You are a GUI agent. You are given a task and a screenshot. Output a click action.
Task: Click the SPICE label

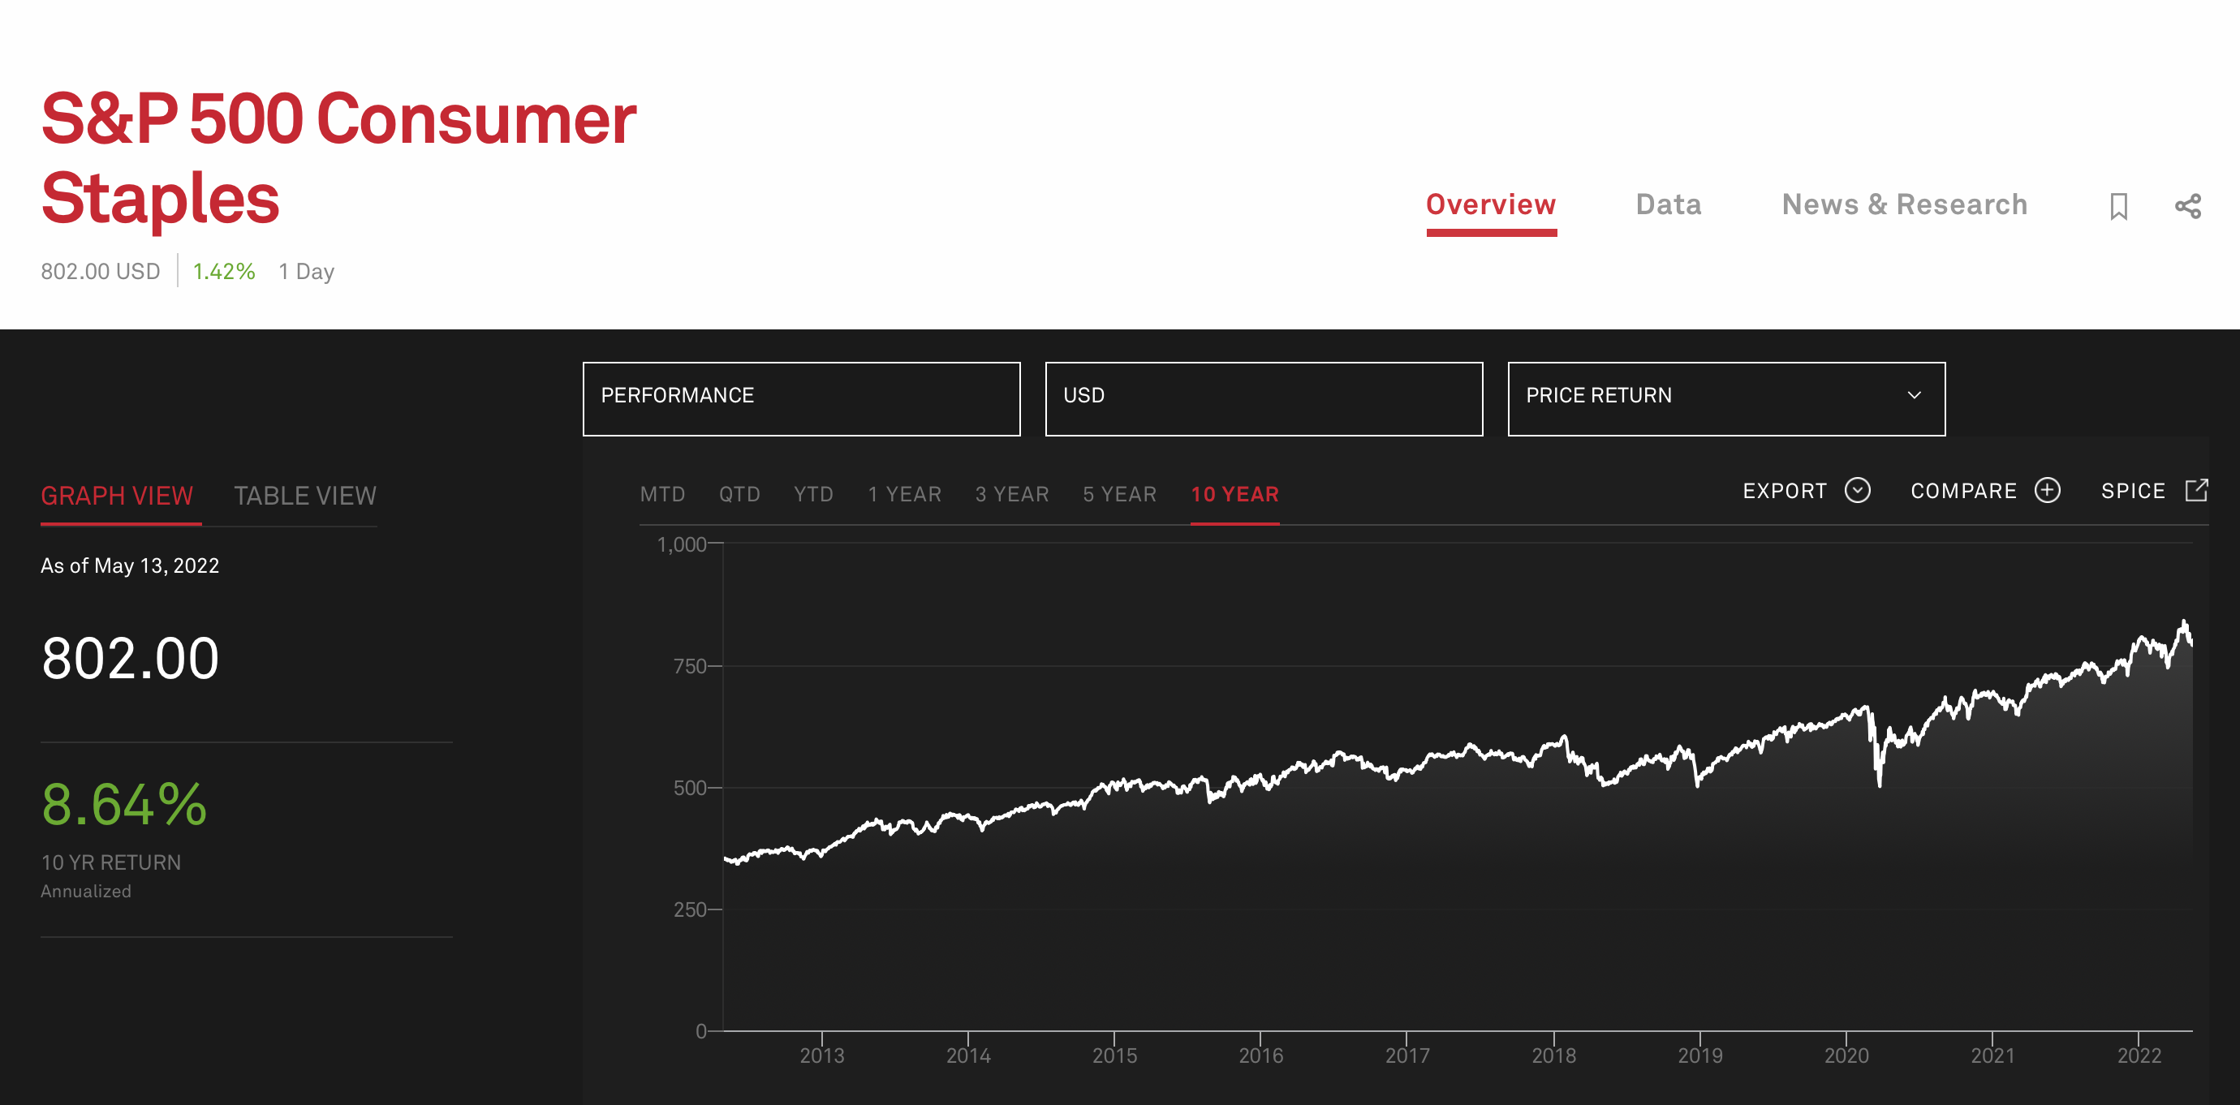tap(2133, 491)
